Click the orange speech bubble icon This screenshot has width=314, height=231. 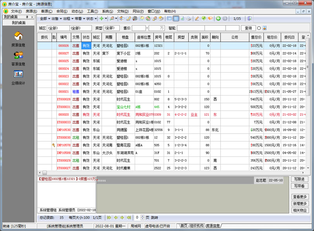click(x=210, y=18)
